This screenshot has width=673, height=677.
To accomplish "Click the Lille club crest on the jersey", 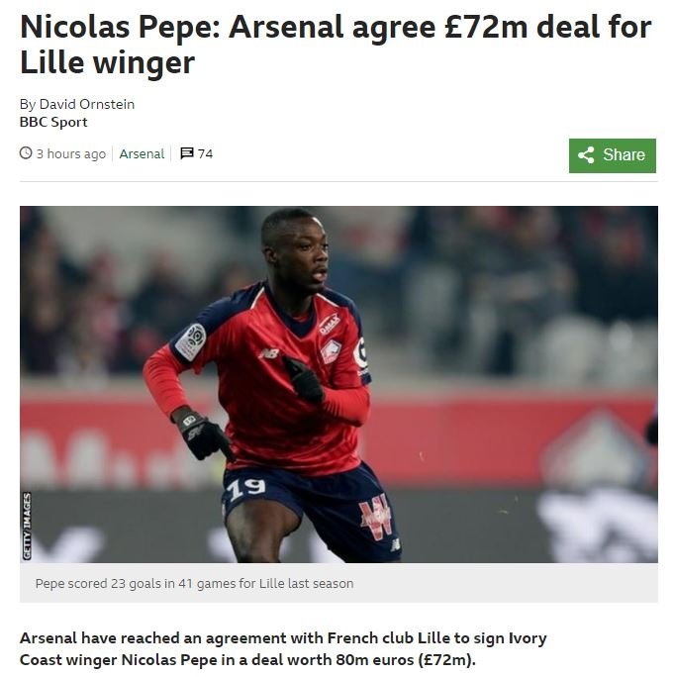I will coord(331,350).
